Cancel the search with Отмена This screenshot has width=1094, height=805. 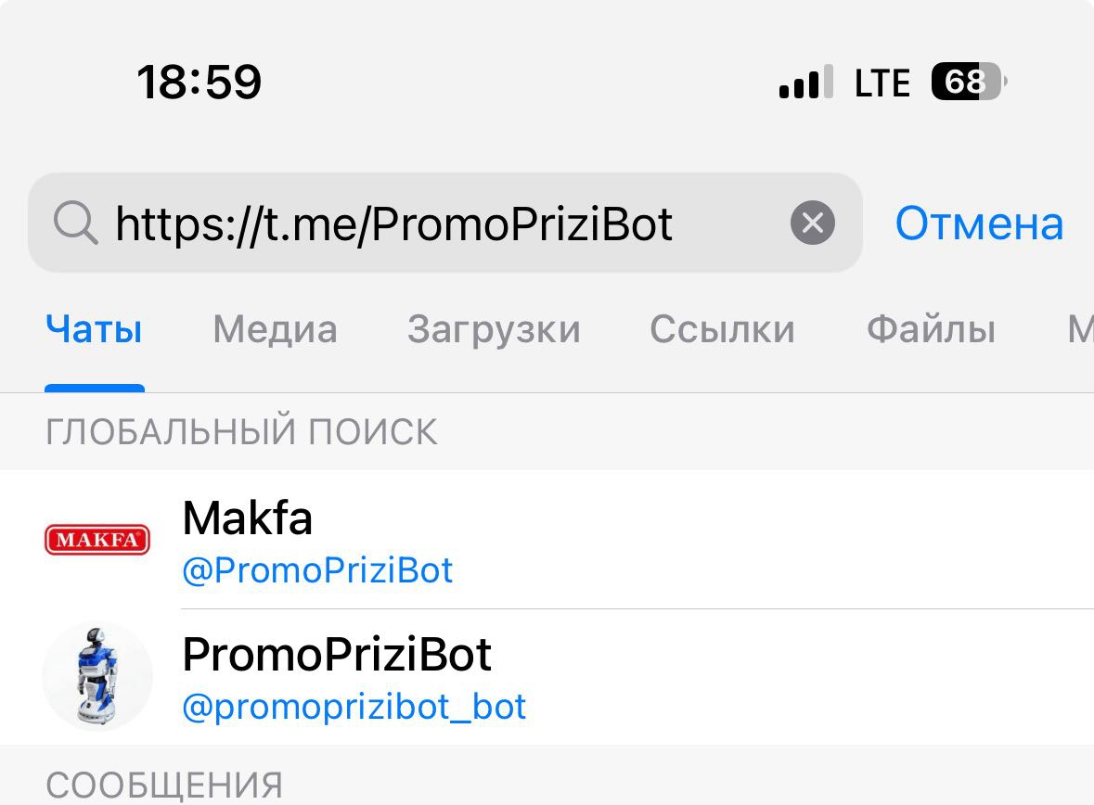coord(979,224)
